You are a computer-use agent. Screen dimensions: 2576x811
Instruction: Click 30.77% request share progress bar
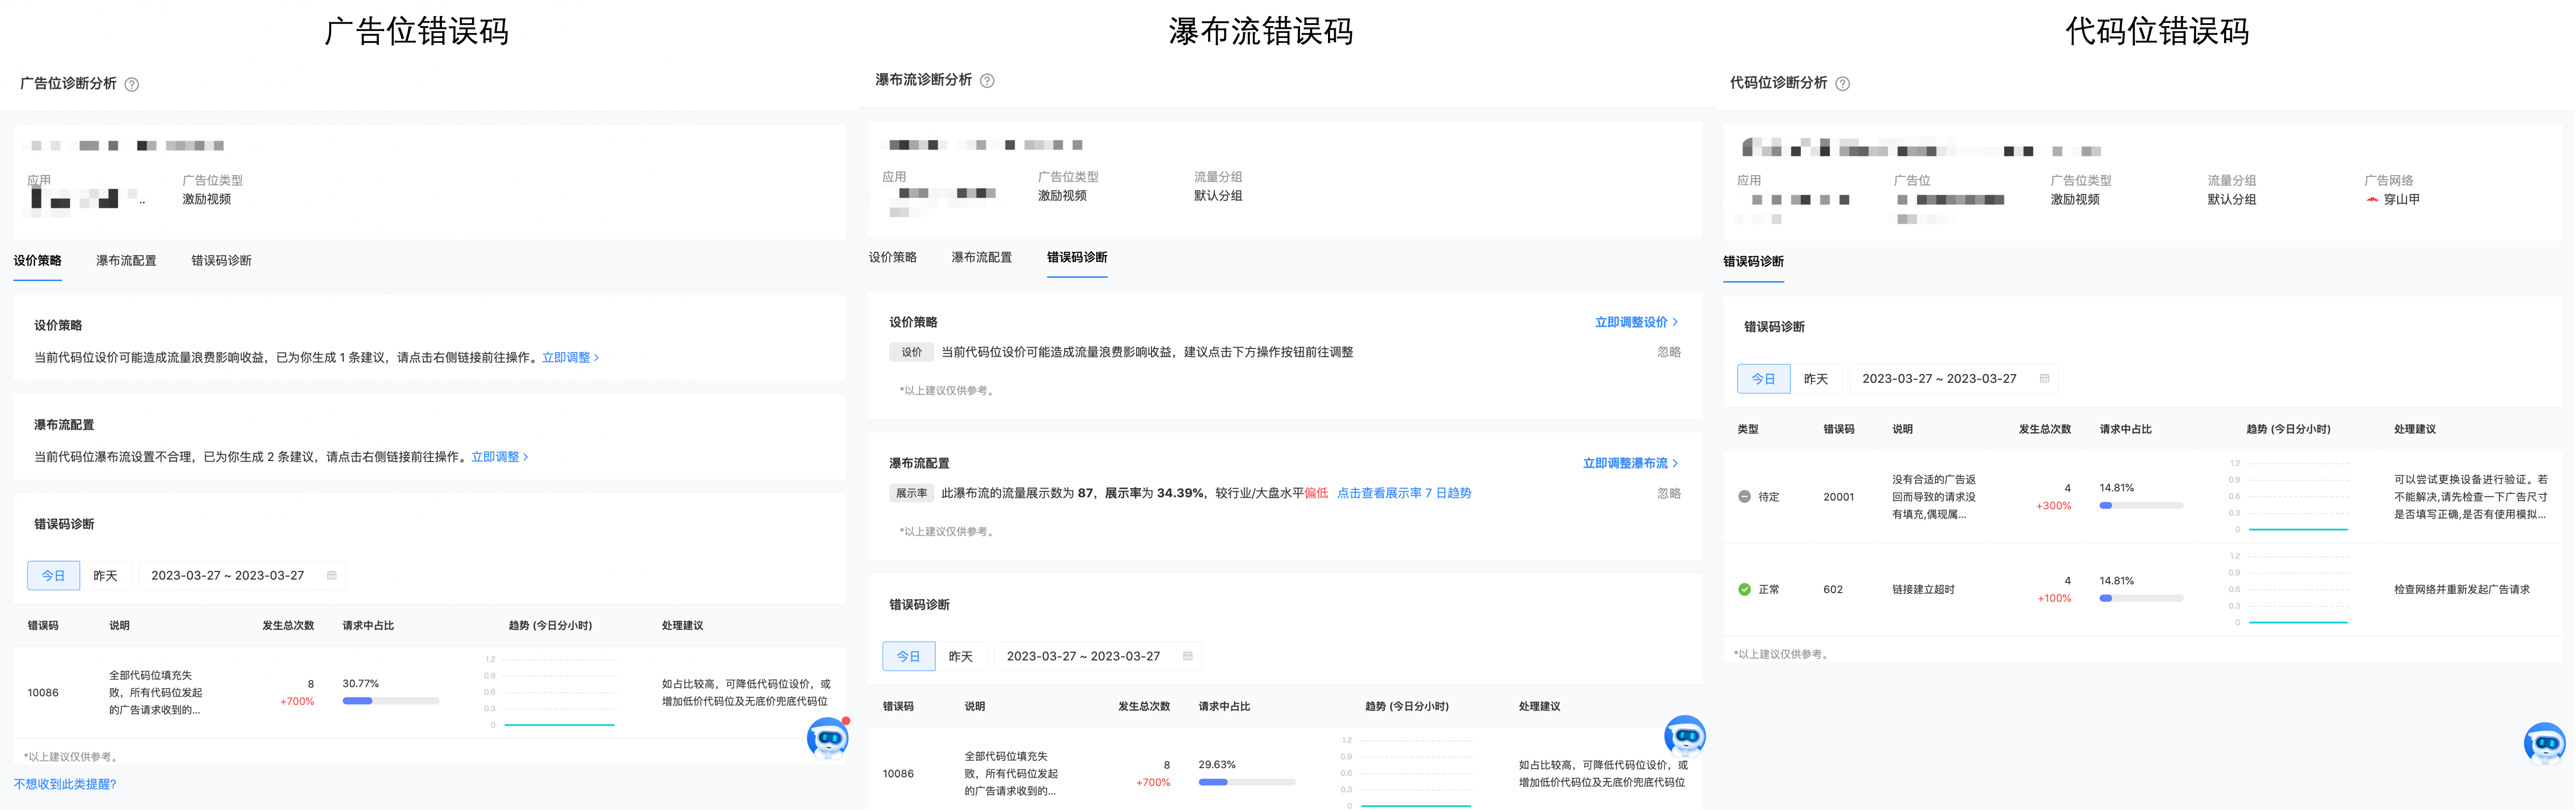coord(390,701)
